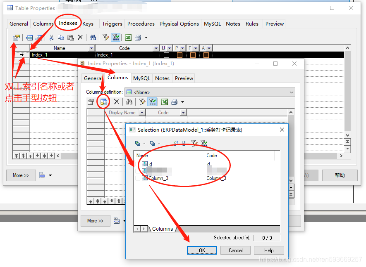
Task: Click Insert a Row icon in Table Properties
Action: (x=29, y=38)
